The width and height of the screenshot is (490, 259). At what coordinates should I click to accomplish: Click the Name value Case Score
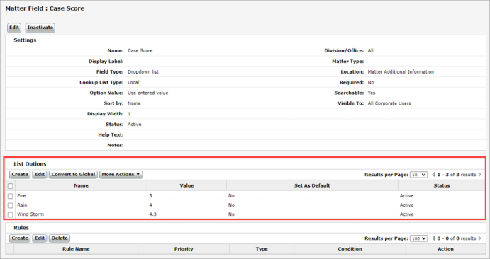pos(140,50)
